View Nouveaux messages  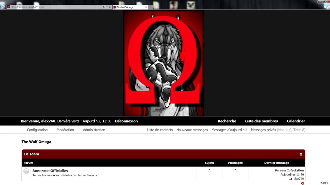click(x=192, y=130)
